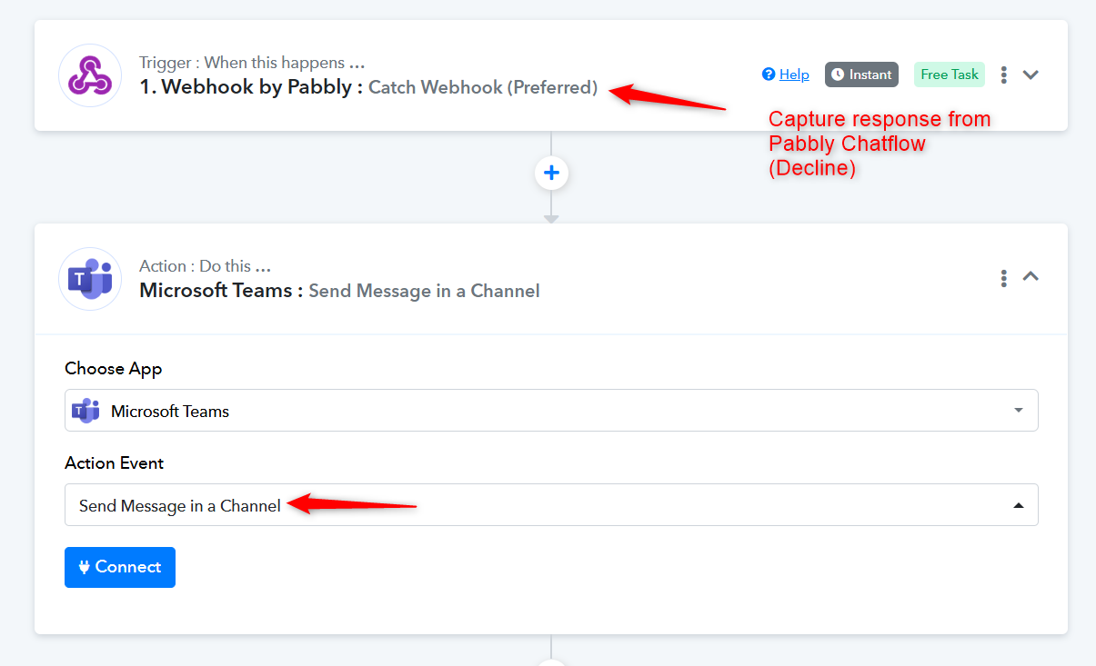Expand the Webhook trigger step chevron

click(x=1031, y=75)
